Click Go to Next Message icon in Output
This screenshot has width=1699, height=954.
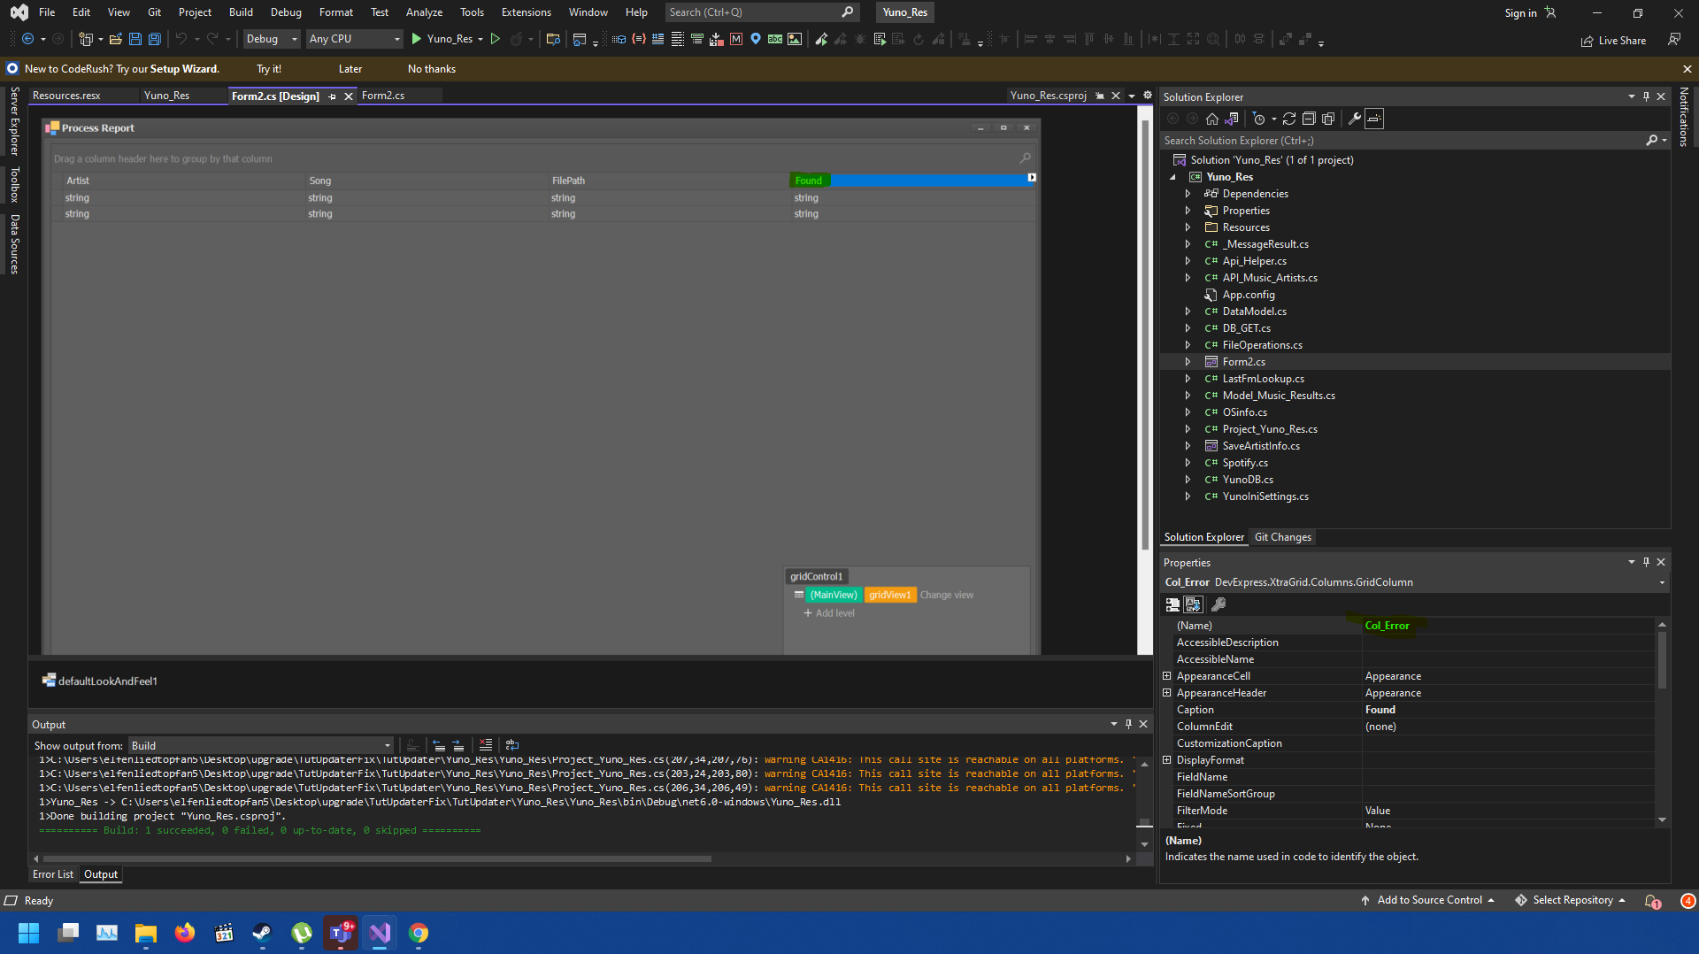pos(458,745)
